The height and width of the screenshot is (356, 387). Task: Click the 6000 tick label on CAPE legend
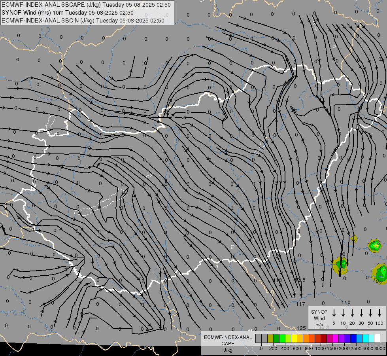[380, 348]
